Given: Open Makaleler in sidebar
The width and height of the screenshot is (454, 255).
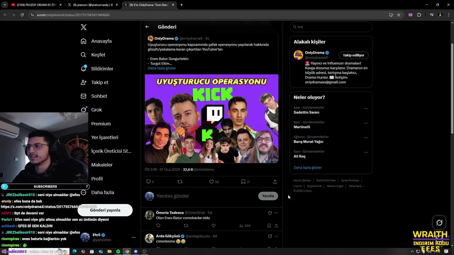Looking at the screenshot, I should [102, 165].
